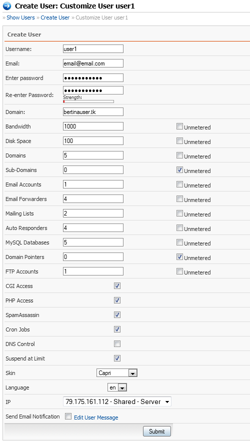Expand the Language dropdown set to en
250x443 pixels.
tap(117, 387)
